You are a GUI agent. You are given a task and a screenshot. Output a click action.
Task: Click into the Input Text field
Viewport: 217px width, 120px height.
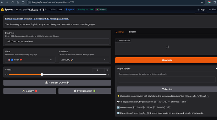click(x=57, y=41)
